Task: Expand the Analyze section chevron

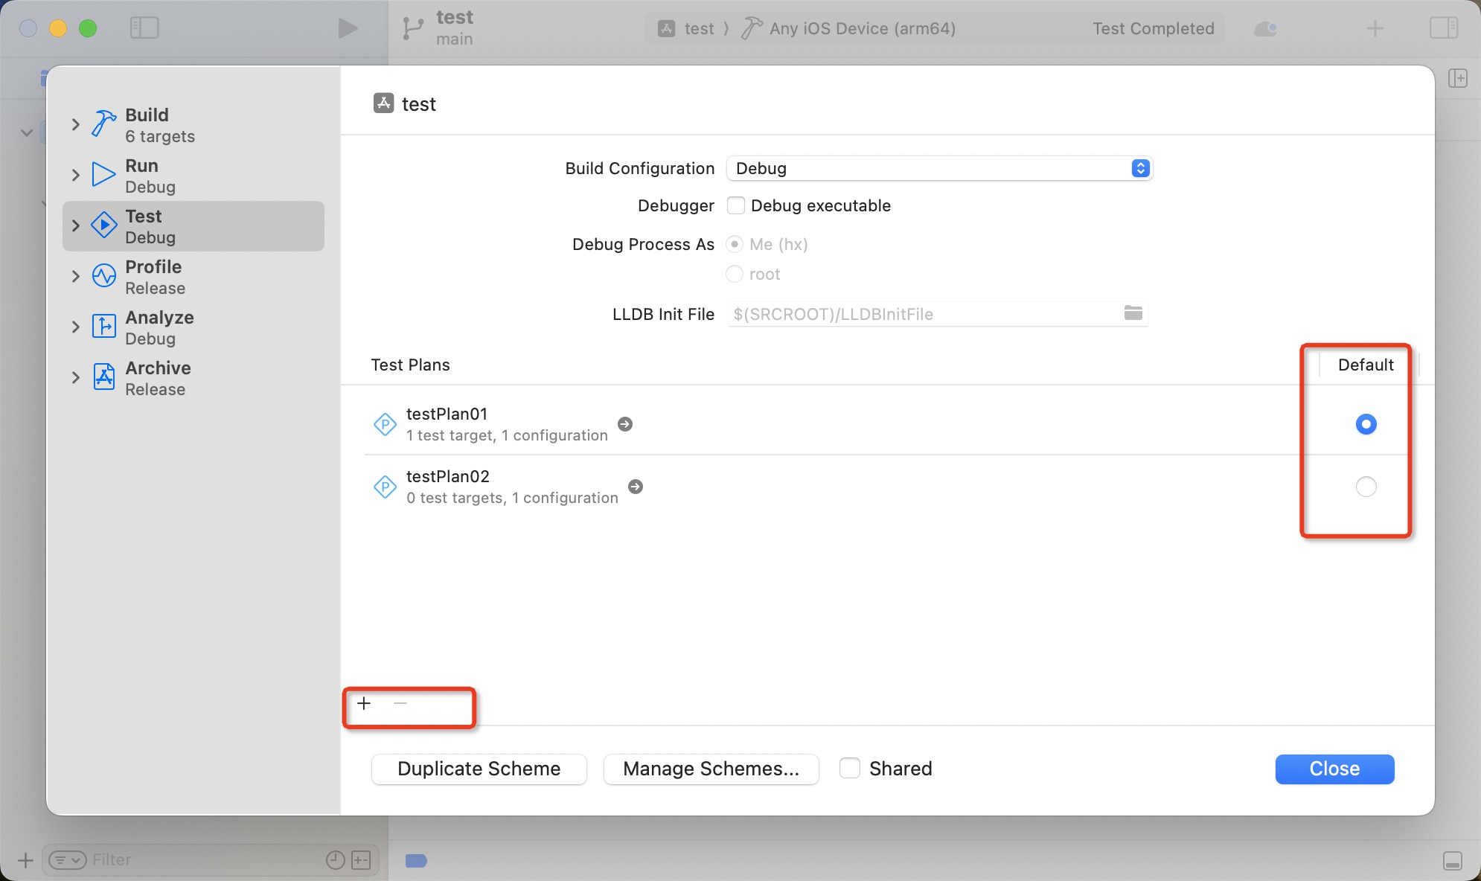Action: pyautogui.click(x=75, y=327)
